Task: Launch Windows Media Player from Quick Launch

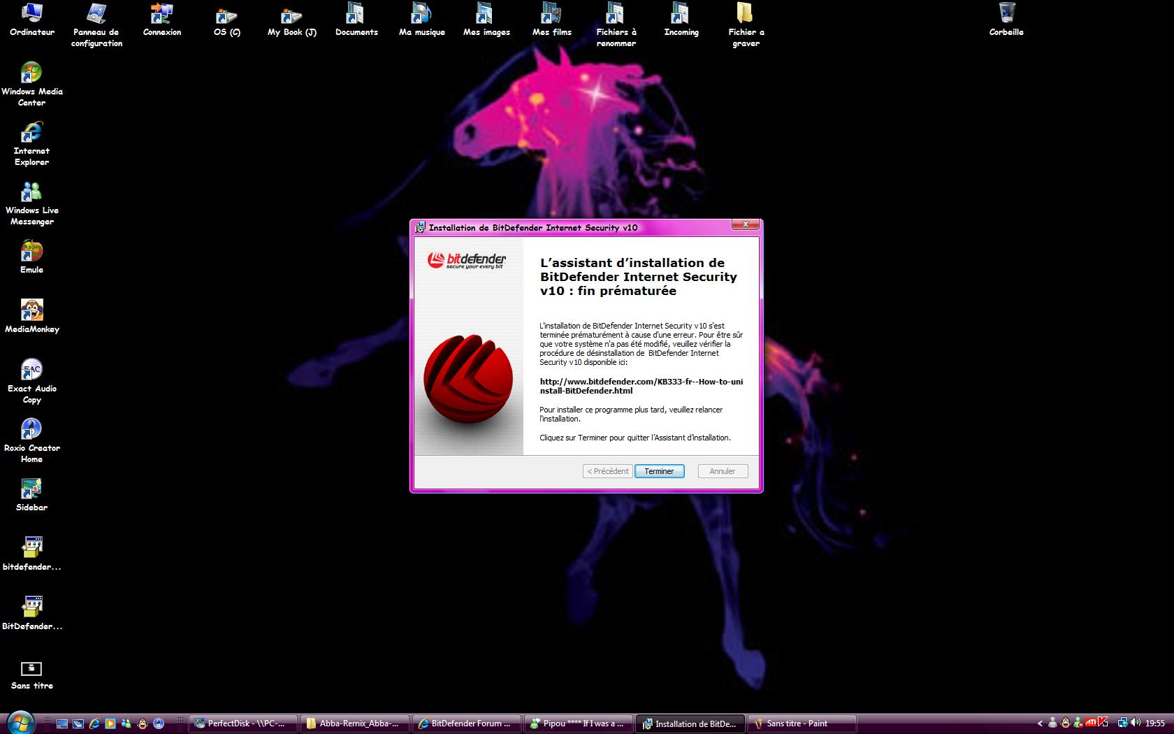Action: pyautogui.click(x=110, y=724)
